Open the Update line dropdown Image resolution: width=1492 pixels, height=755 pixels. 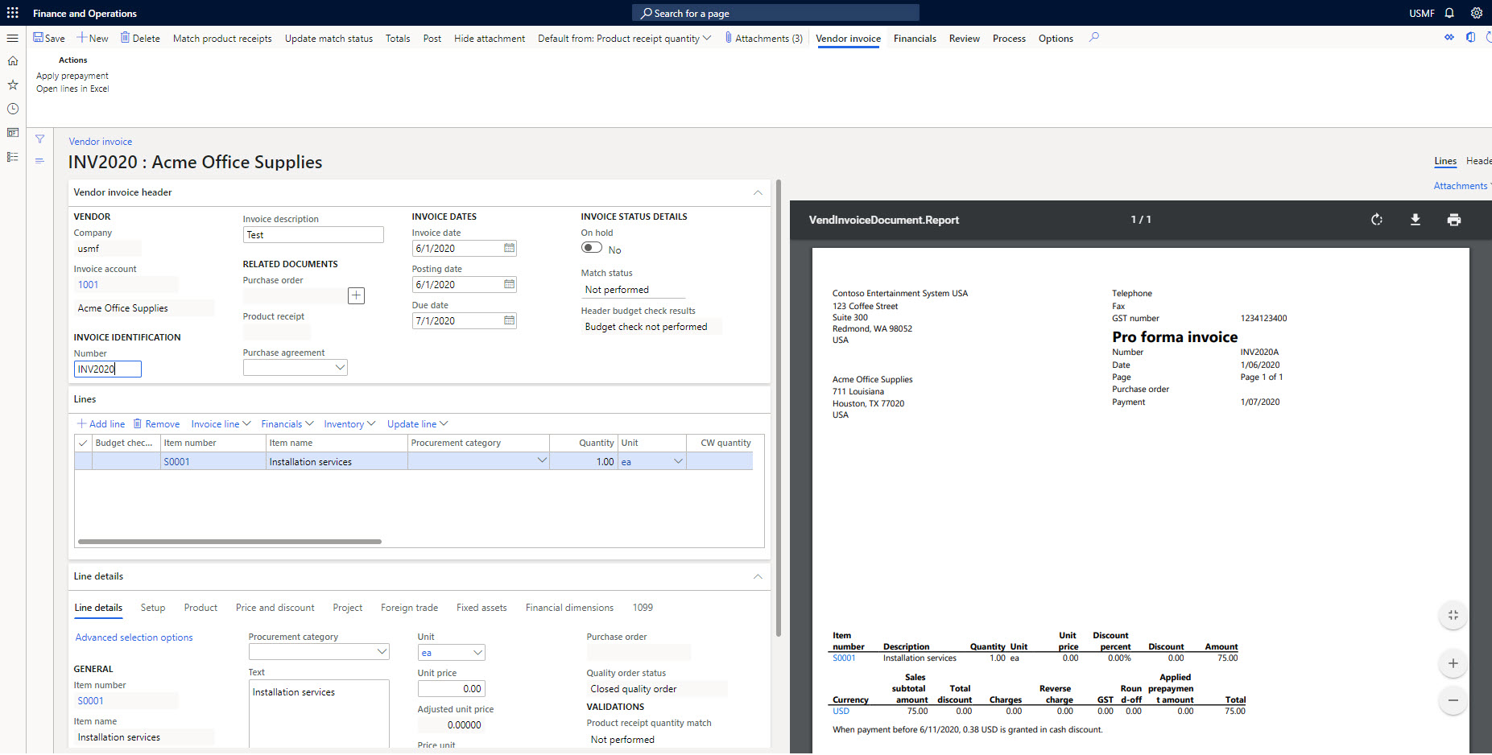click(417, 424)
